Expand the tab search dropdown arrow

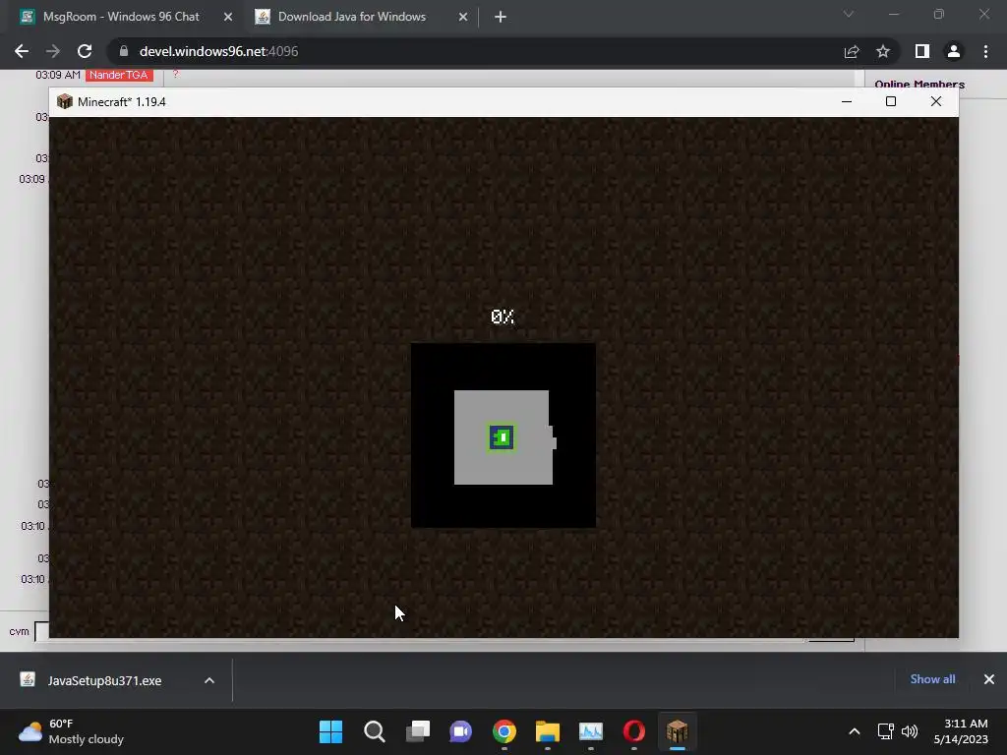(849, 14)
